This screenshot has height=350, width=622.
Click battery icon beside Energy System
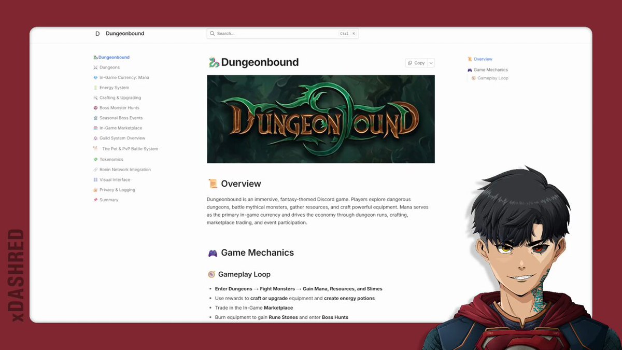click(95, 88)
